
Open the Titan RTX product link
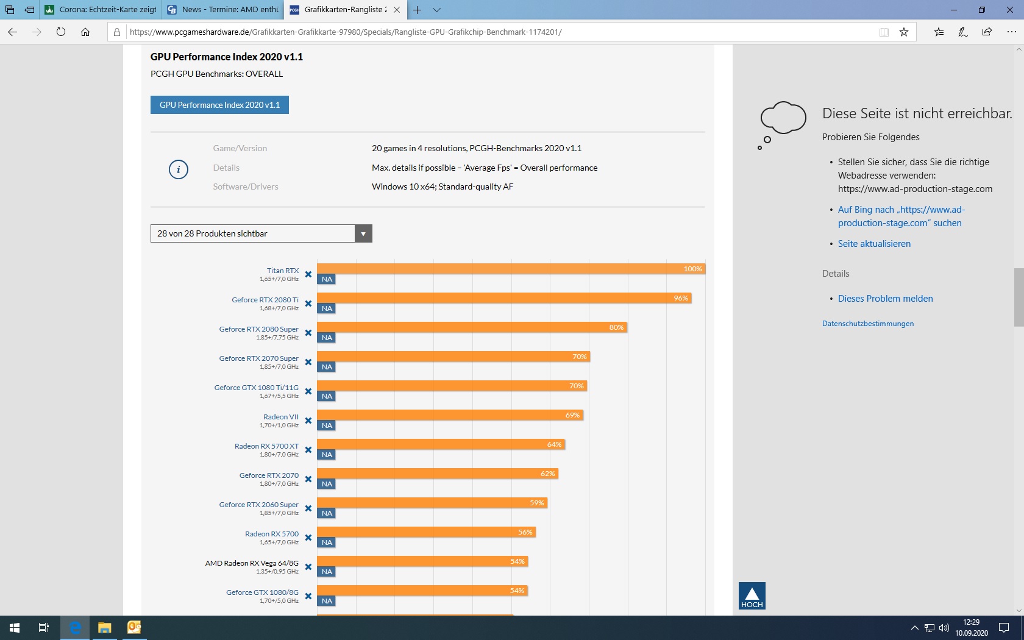283,271
